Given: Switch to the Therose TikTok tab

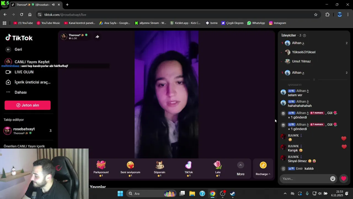Looking at the screenshot, I should tap(36, 5).
